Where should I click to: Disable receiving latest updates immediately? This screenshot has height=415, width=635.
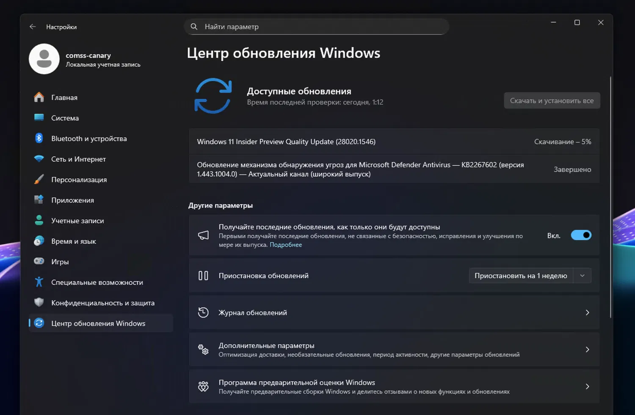(581, 235)
